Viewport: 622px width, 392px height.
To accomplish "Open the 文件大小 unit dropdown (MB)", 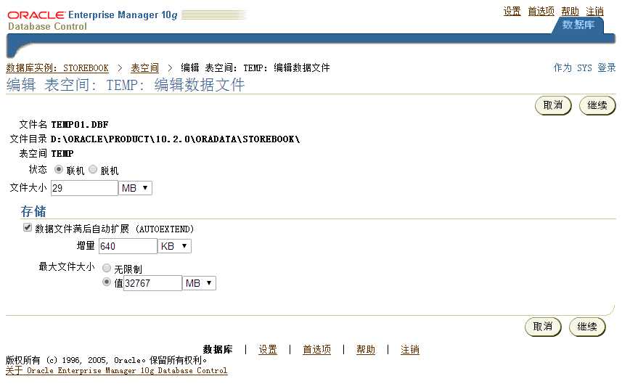I will (x=135, y=188).
